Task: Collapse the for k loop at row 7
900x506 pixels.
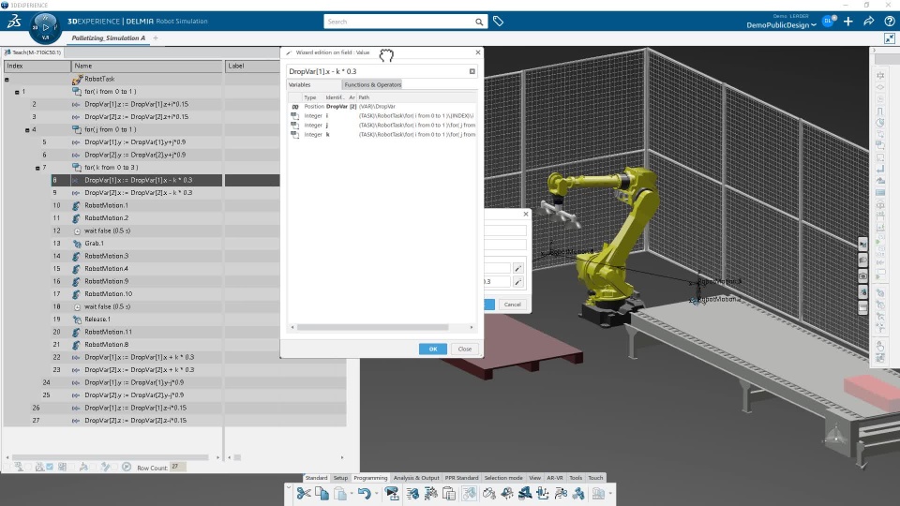Action: (x=37, y=168)
